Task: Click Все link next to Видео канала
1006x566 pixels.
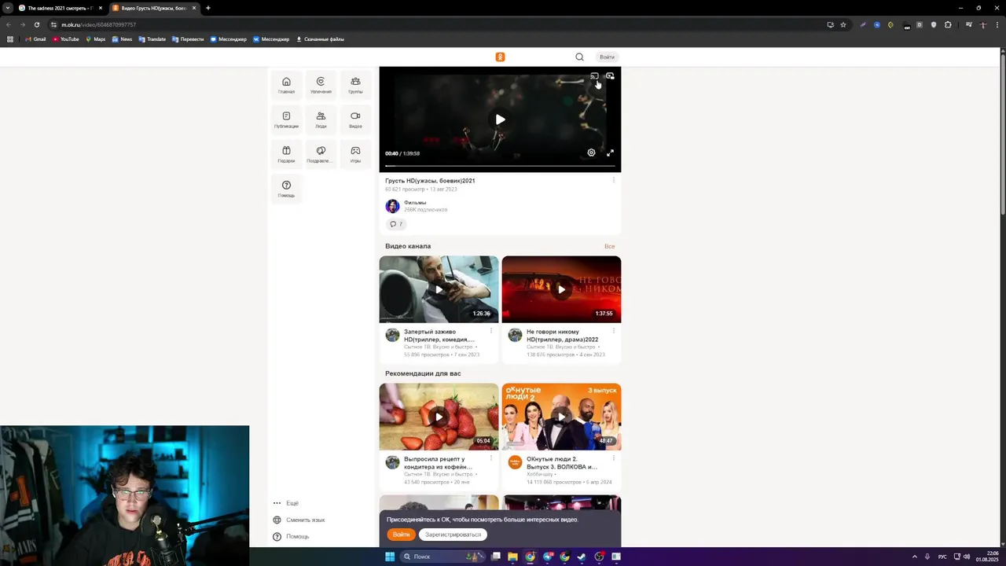Action: point(609,246)
